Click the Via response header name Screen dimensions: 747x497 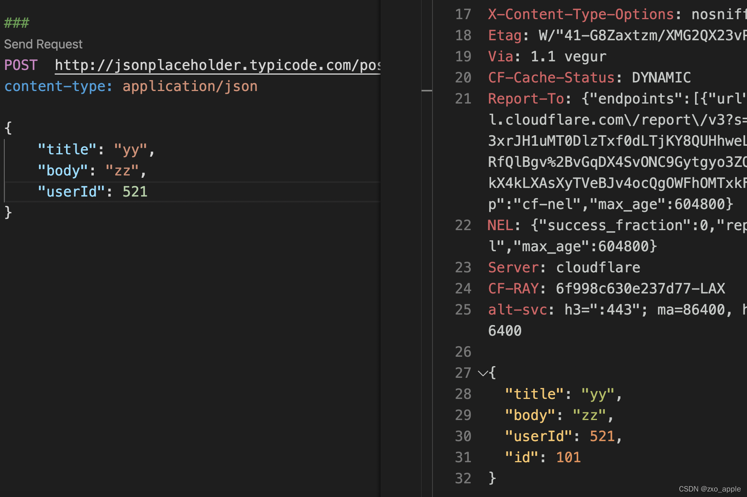(x=500, y=57)
